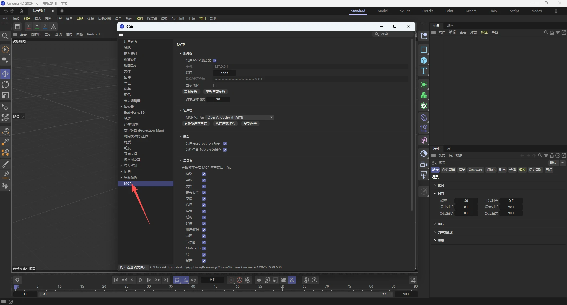Switch to the Sculpt layout tab

tap(405, 11)
